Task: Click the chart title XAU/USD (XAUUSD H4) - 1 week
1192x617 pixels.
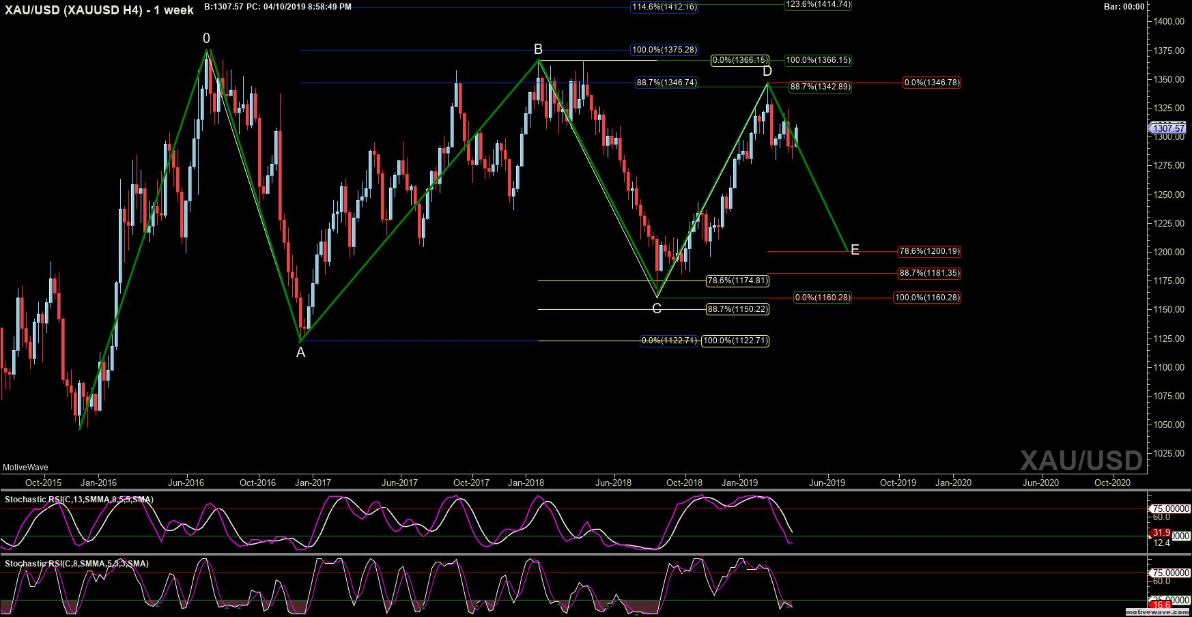Action: 100,10
